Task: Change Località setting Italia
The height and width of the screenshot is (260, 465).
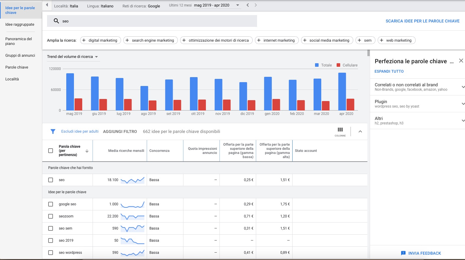Action: click(66, 6)
